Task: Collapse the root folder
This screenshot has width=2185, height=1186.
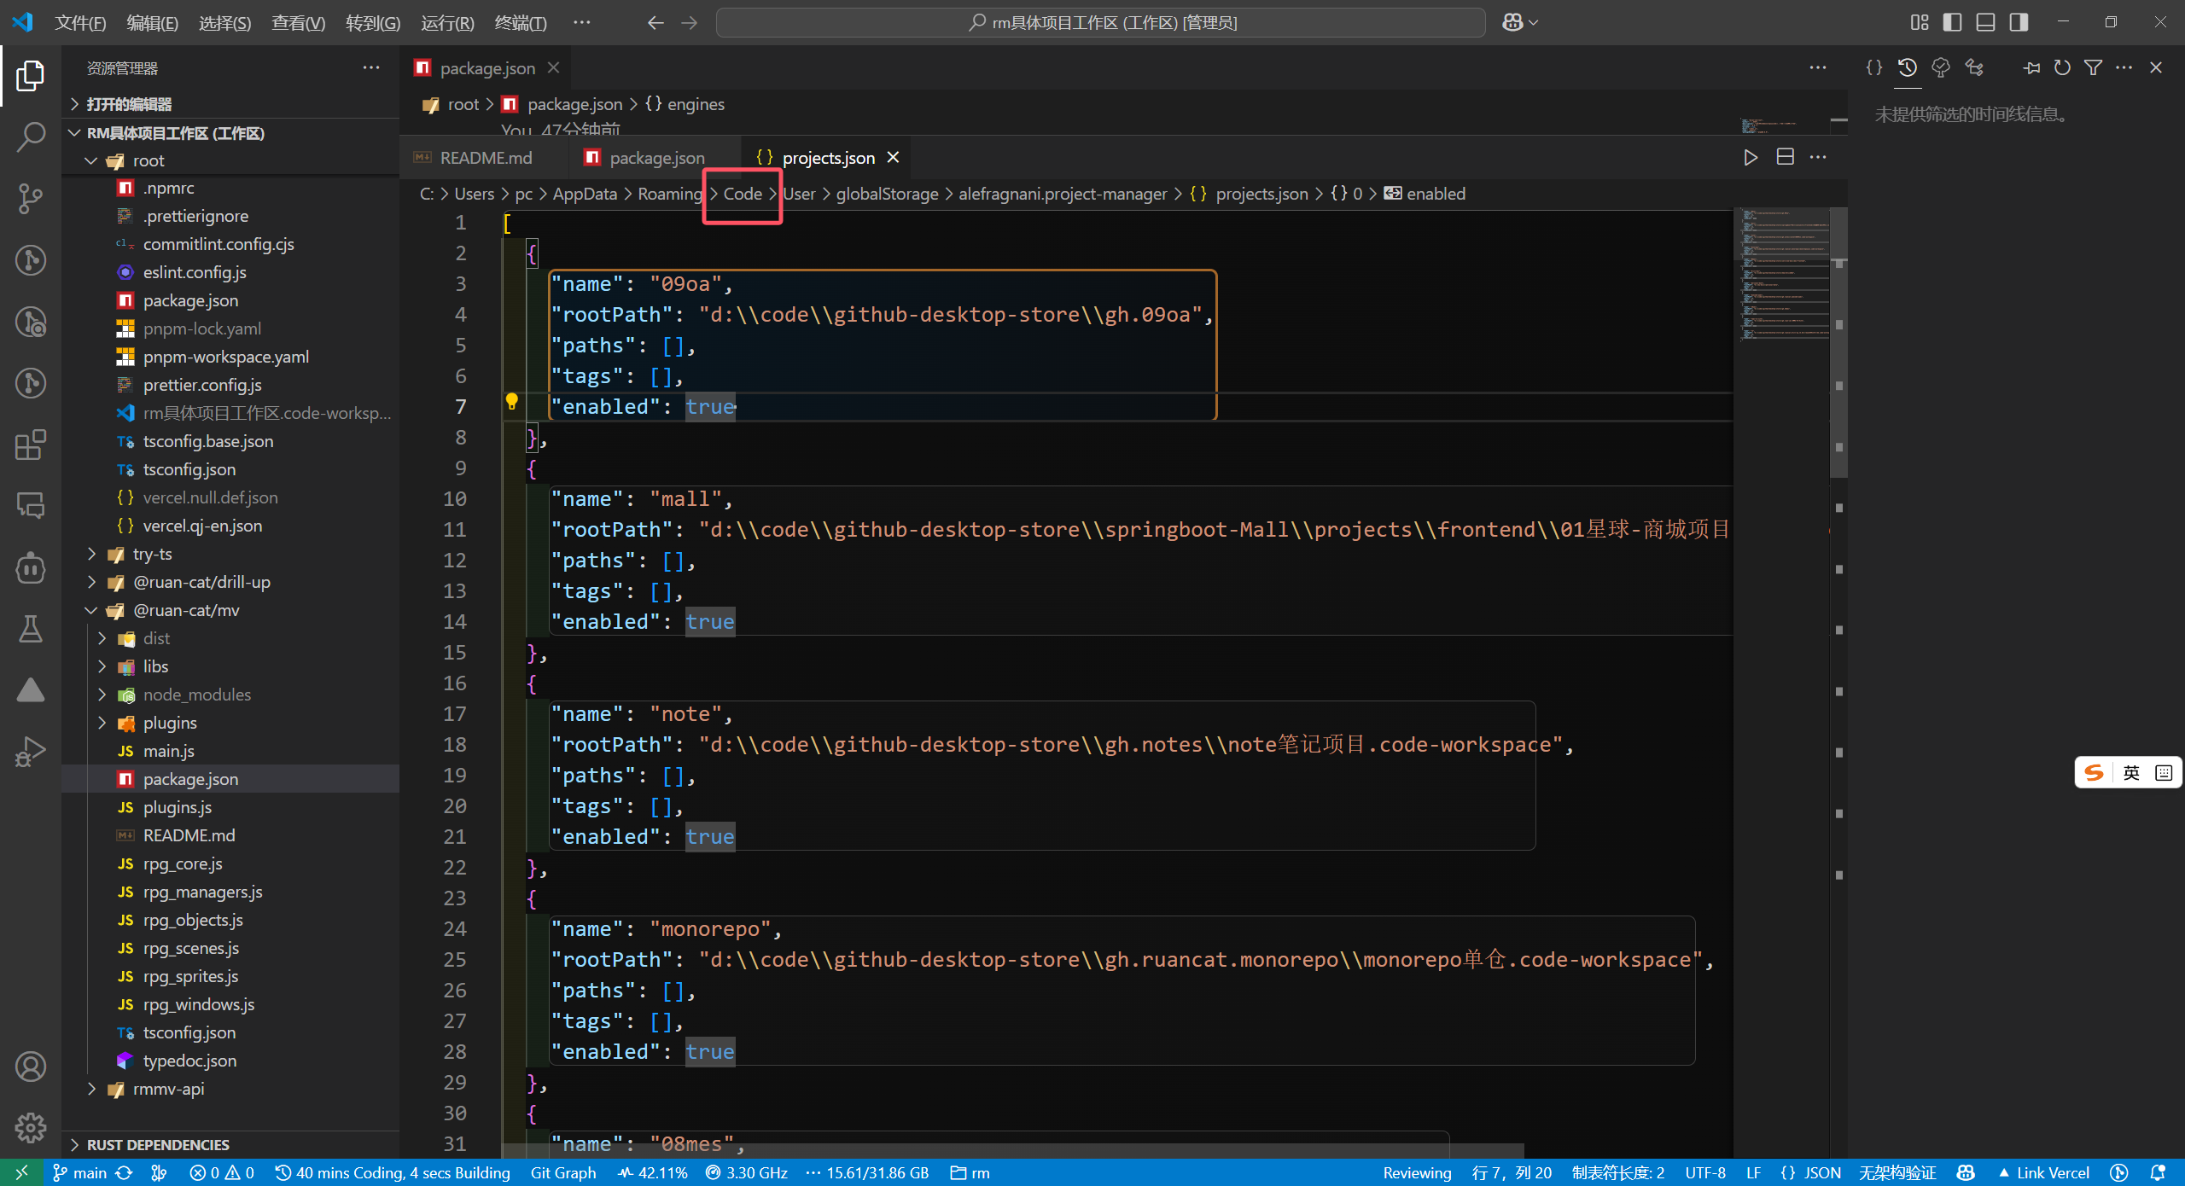Action: click(230, 160)
